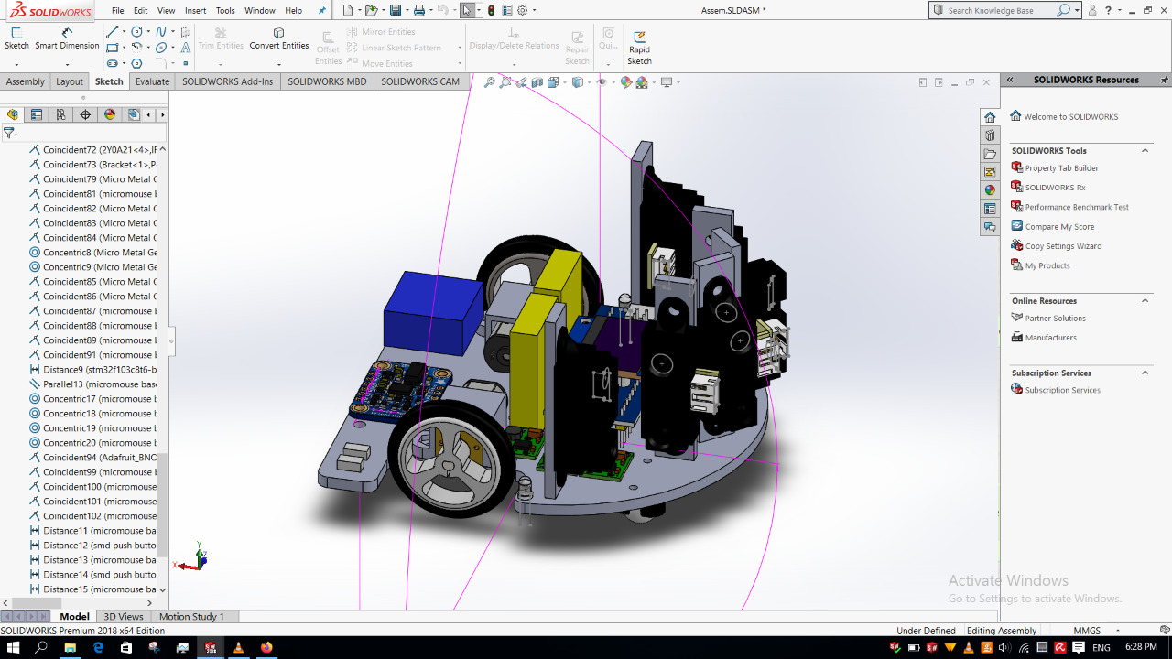Screen dimensions: 1172x659
Task: Collapse the Subscription Services section
Action: [1145, 373]
